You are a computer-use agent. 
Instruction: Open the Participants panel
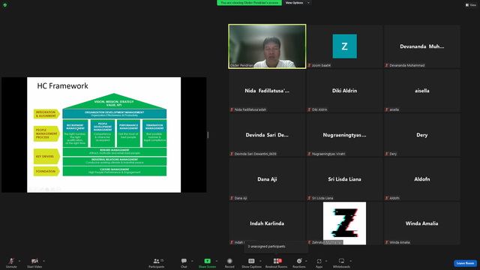pos(157,262)
